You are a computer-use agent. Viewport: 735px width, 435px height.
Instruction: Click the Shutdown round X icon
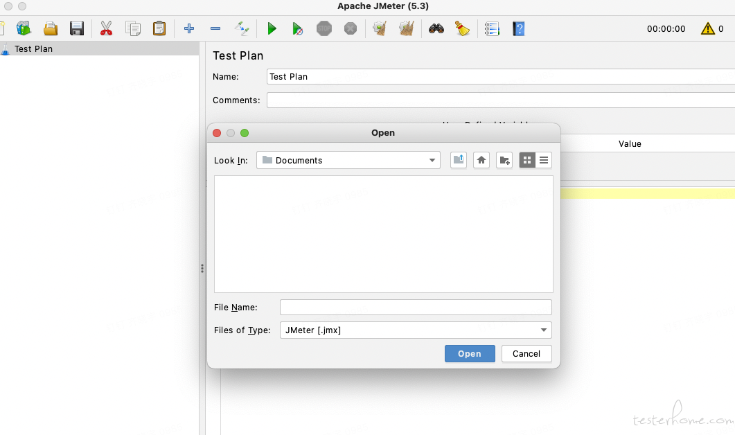(x=351, y=28)
